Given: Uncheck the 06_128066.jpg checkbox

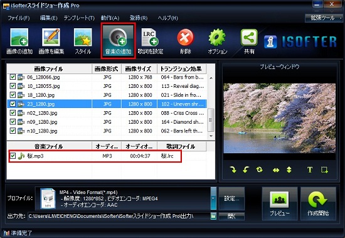Looking at the screenshot, I should [x=13, y=77].
